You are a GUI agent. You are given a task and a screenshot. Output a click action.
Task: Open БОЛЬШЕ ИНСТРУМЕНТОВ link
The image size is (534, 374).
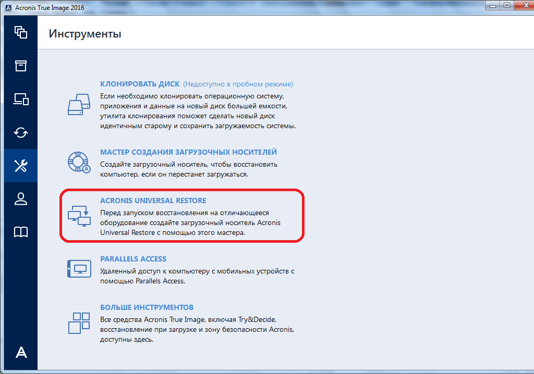(147, 307)
